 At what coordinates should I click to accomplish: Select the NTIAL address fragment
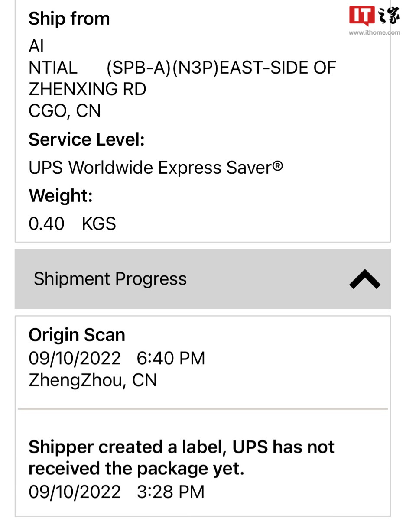pyautogui.click(x=53, y=68)
